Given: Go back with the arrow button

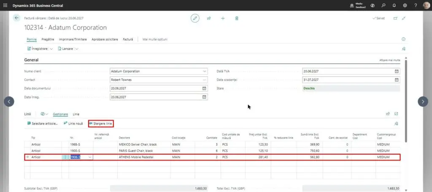Looking at the screenshot, I should 16,18.
